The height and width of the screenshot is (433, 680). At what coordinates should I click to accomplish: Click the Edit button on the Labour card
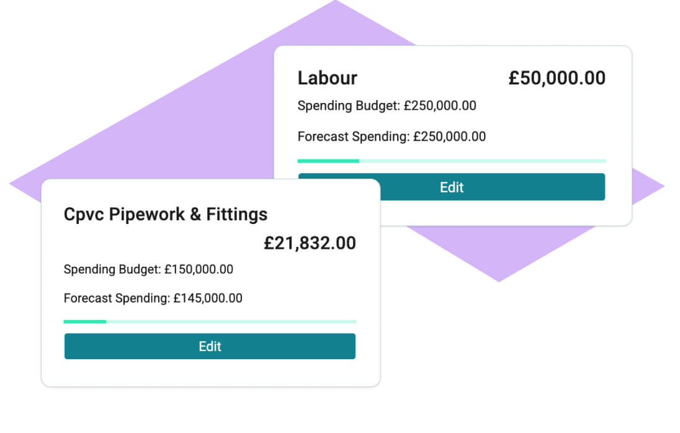451,187
